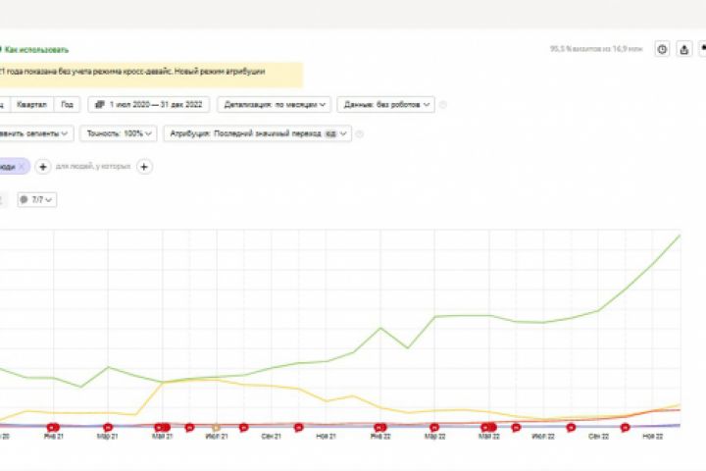Click the export/share icon button
The height and width of the screenshot is (471, 706).
pyautogui.click(x=684, y=49)
